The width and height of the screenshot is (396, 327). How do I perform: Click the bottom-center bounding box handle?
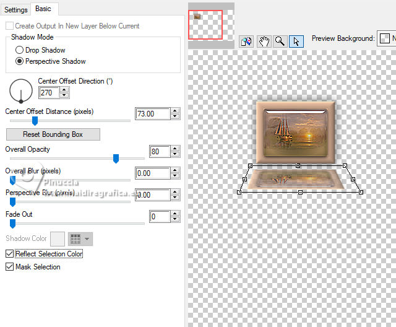click(x=300, y=193)
